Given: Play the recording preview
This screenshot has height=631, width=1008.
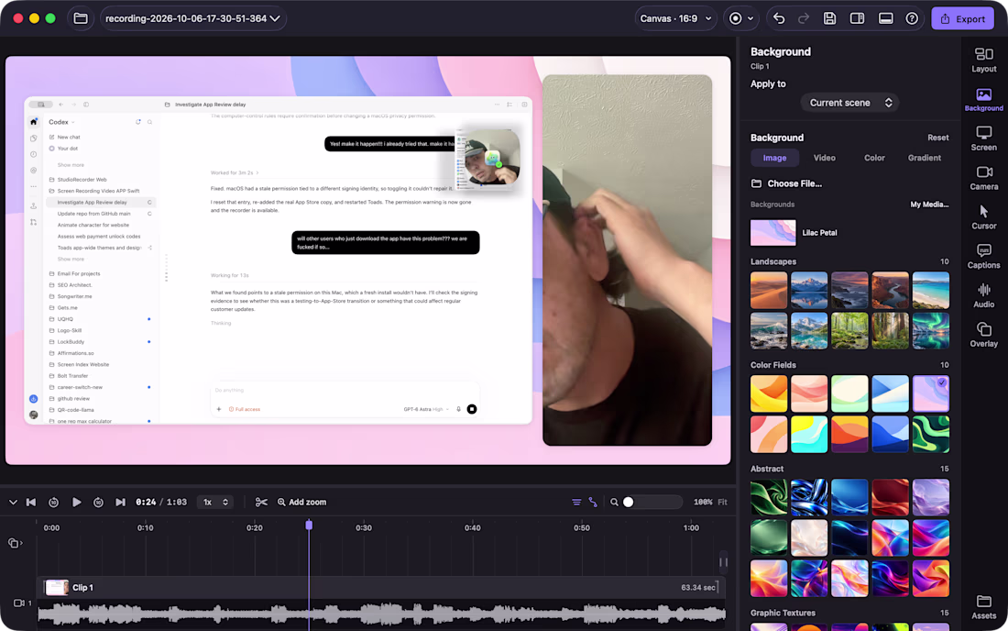Looking at the screenshot, I should pos(76,503).
